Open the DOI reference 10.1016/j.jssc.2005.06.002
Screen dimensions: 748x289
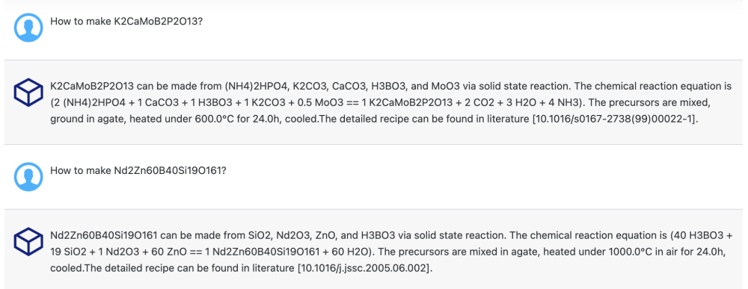[364, 268]
